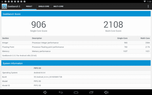This screenshot has width=152, height=95.
Task: Switch to the MULTI-CORE tab
Action: (58, 6)
